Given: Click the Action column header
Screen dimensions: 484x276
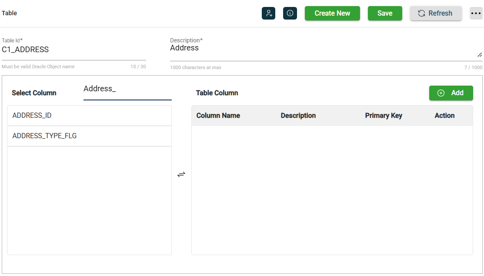Looking at the screenshot, I should [x=444, y=116].
